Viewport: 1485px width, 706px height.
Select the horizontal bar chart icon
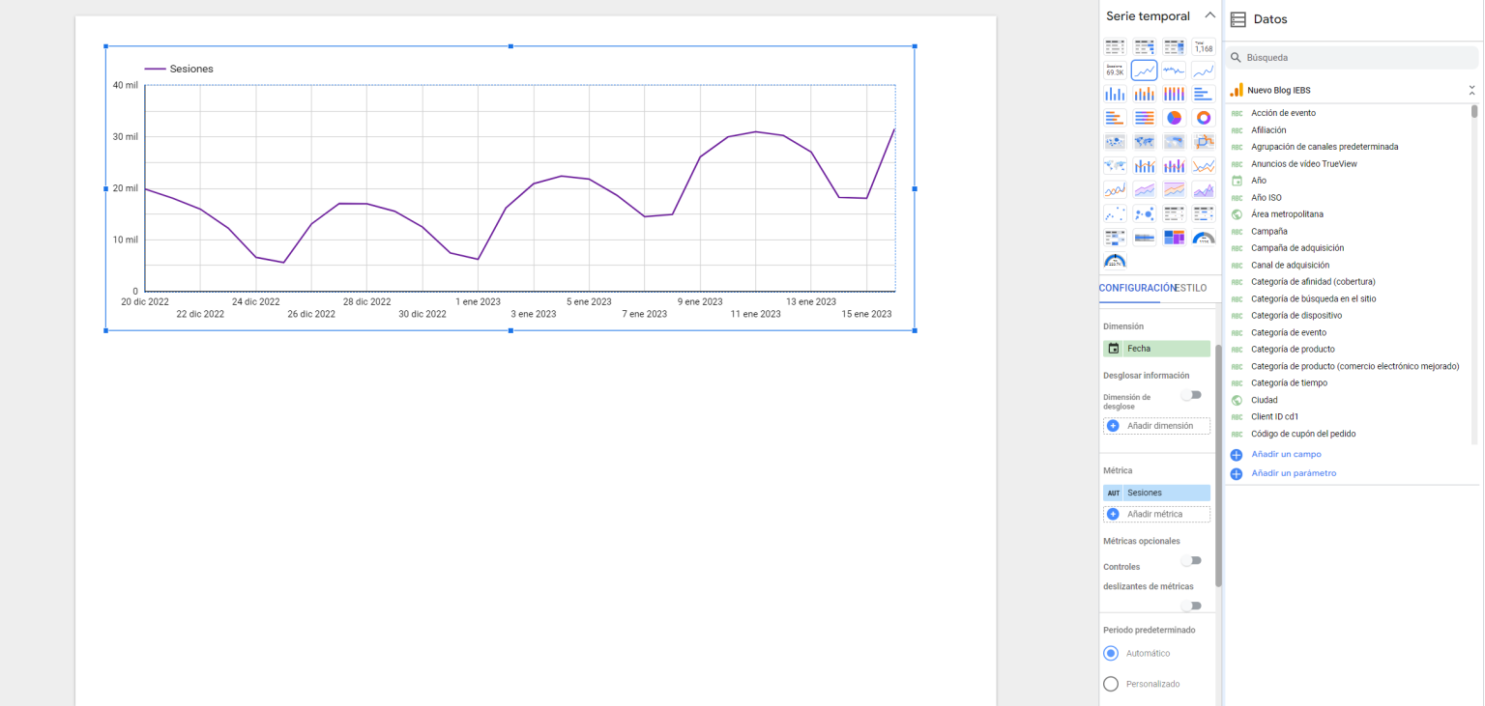click(x=1203, y=94)
